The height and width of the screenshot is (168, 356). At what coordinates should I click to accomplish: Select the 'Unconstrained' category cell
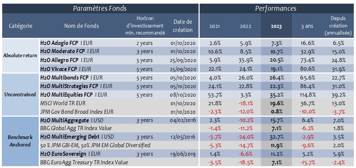[x=20, y=94]
